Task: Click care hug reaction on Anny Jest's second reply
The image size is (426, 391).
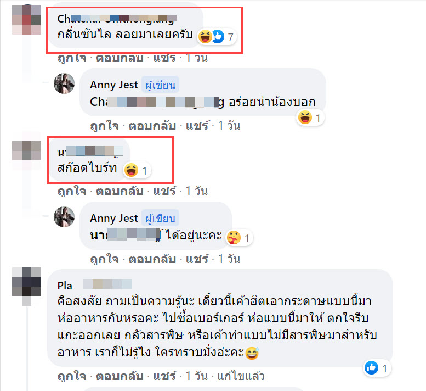Action: [x=234, y=238]
